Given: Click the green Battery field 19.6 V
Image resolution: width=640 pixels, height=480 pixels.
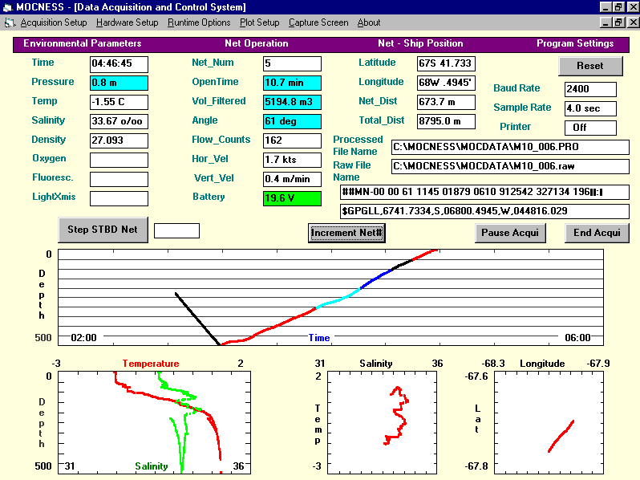Looking at the screenshot, I should (x=292, y=198).
